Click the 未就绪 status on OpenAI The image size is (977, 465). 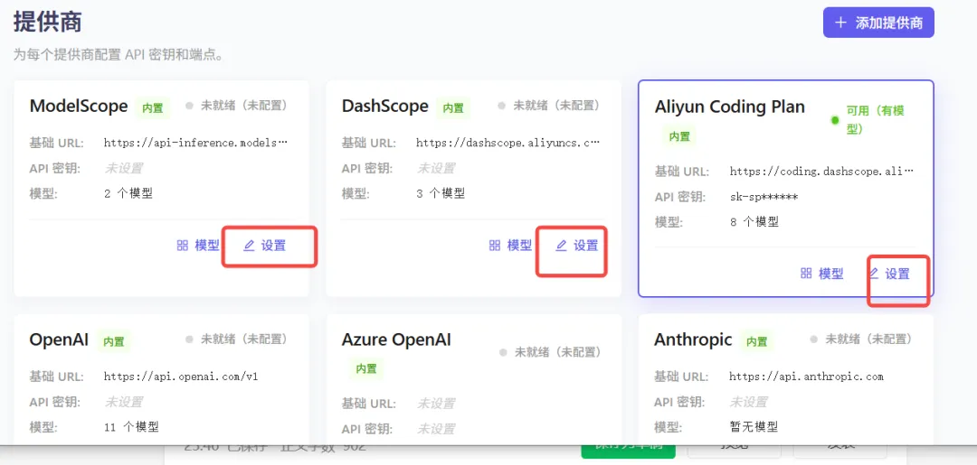click(x=238, y=339)
